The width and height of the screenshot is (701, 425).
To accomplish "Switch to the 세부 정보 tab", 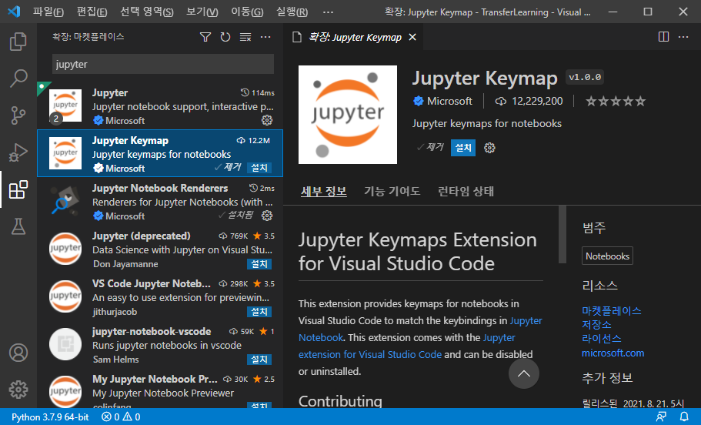I will click(x=324, y=191).
